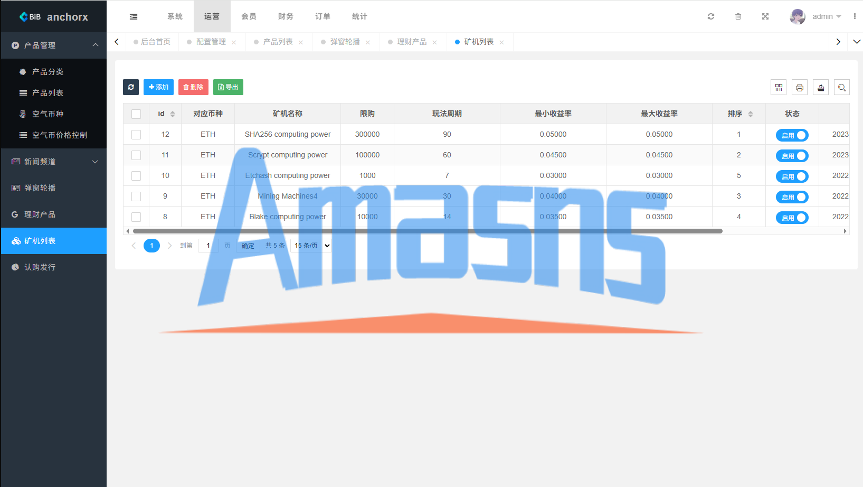Click the red 删除 button
863x487 pixels.
193,87
